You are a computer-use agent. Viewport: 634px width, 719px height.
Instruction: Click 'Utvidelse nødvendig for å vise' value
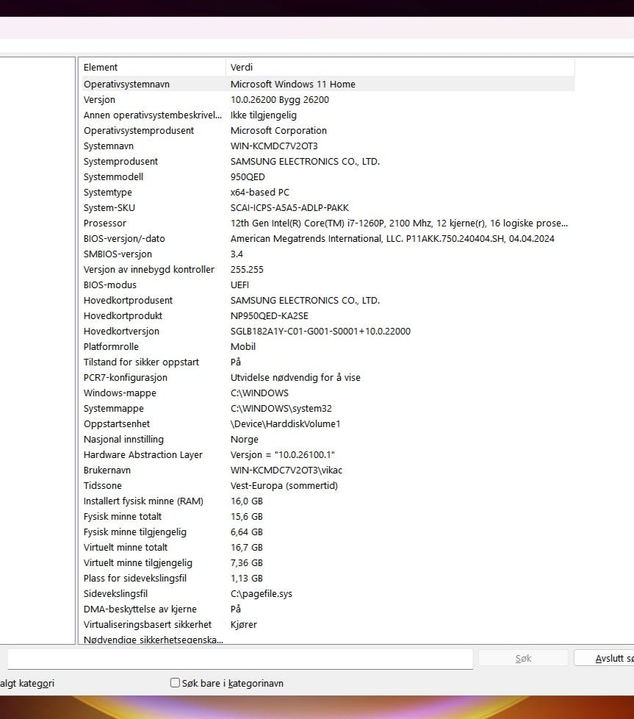click(295, 377)
